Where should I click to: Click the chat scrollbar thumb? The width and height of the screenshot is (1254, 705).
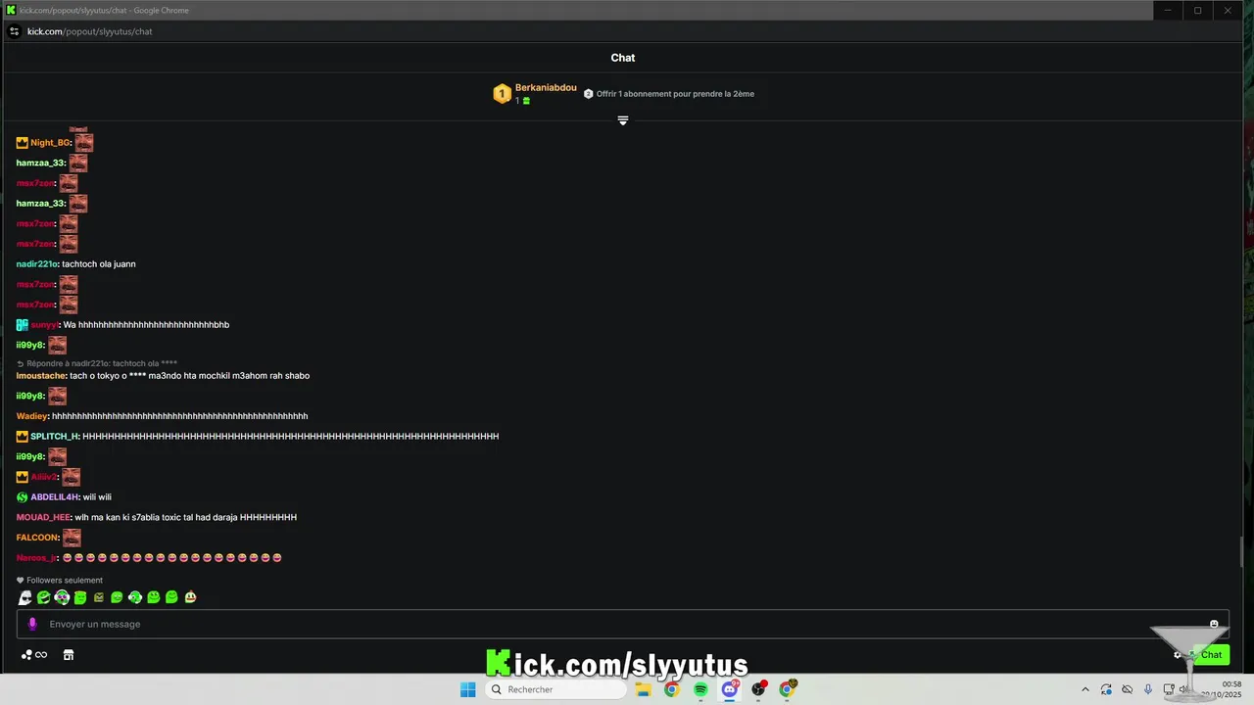pyautogui.click(x=1241, y=552)
